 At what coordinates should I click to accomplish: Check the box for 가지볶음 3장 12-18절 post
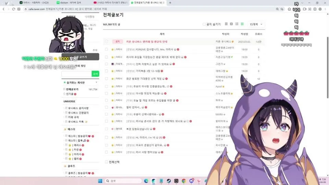[106, 71]
